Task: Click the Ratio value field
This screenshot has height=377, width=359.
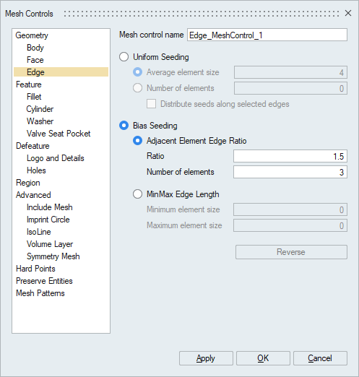Action: (x=290, y=156)
